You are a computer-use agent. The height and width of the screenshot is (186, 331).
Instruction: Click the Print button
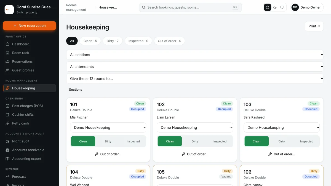point(314,26)
